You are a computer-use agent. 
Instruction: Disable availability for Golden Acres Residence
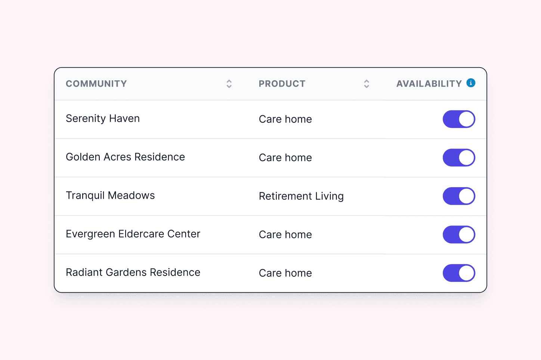[x=459, y=158]
